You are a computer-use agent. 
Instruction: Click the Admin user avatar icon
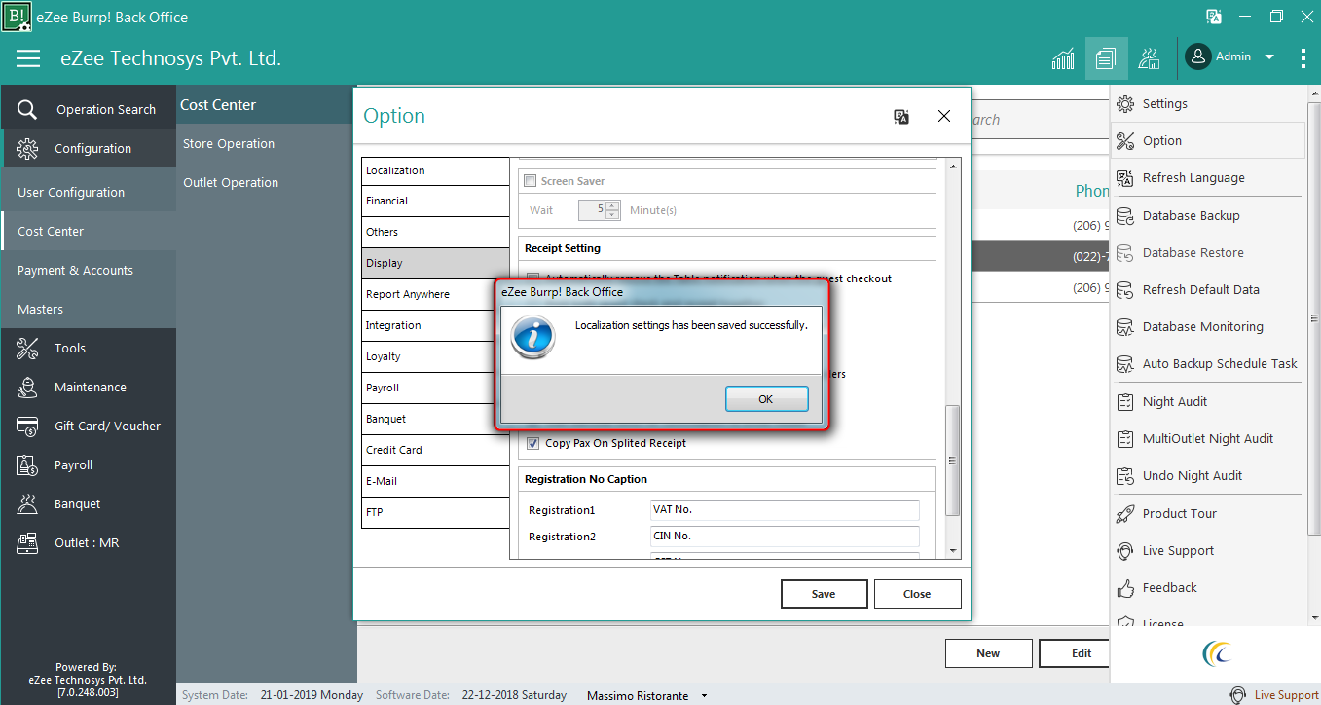1198,56
